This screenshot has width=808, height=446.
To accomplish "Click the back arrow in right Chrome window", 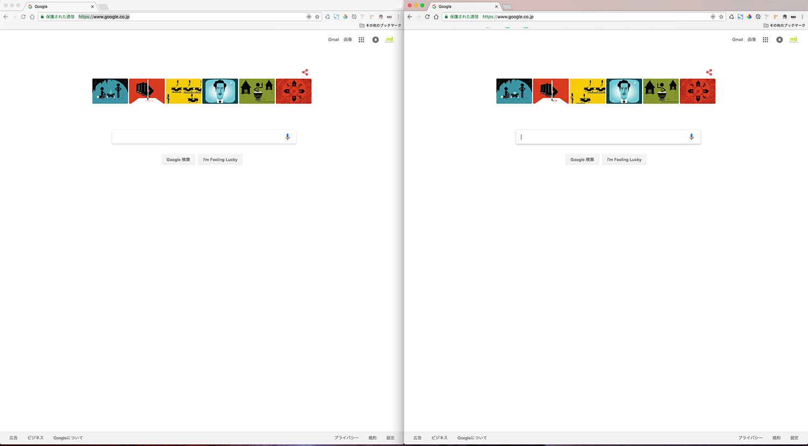I will [x=410, y=17].
